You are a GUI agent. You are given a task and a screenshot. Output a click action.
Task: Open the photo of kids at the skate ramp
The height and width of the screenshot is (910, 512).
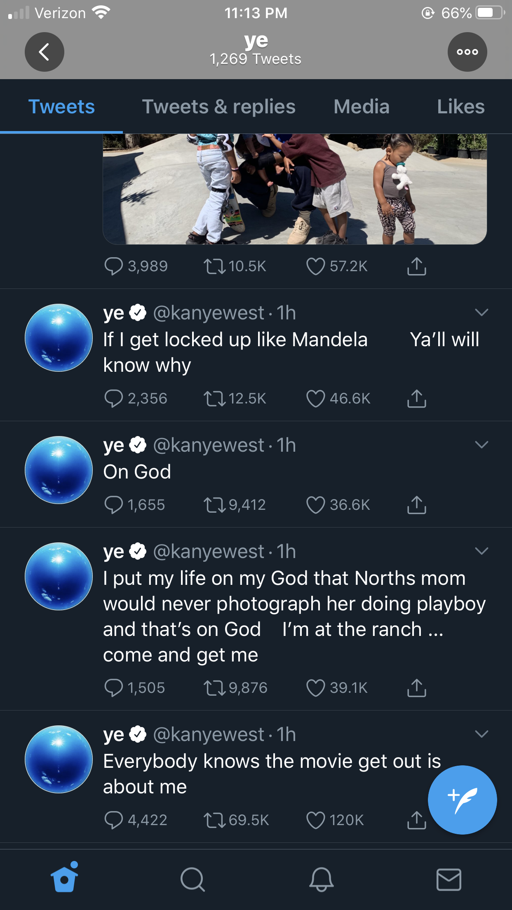[x=294, y=189]
